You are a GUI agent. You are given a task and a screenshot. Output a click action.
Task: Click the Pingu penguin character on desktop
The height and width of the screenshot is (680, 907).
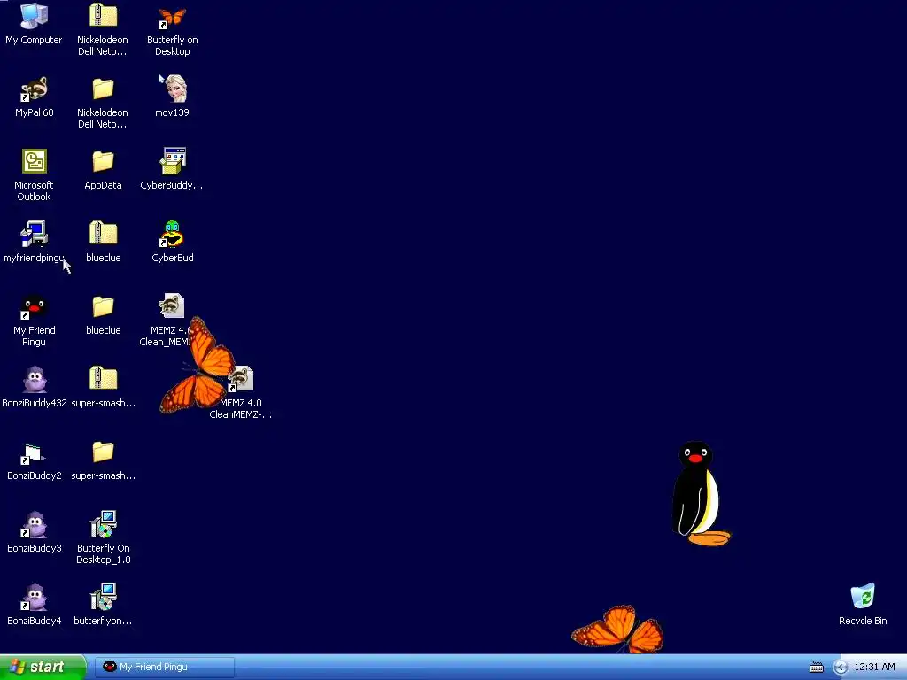[x=700, y=494]
